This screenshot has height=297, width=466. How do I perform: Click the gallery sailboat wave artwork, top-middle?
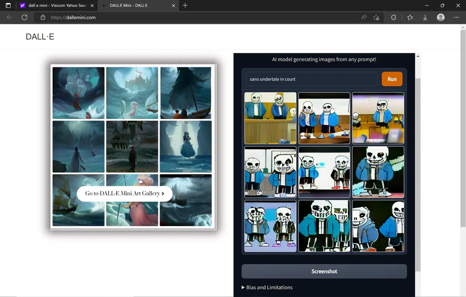[x=132, y=93]
